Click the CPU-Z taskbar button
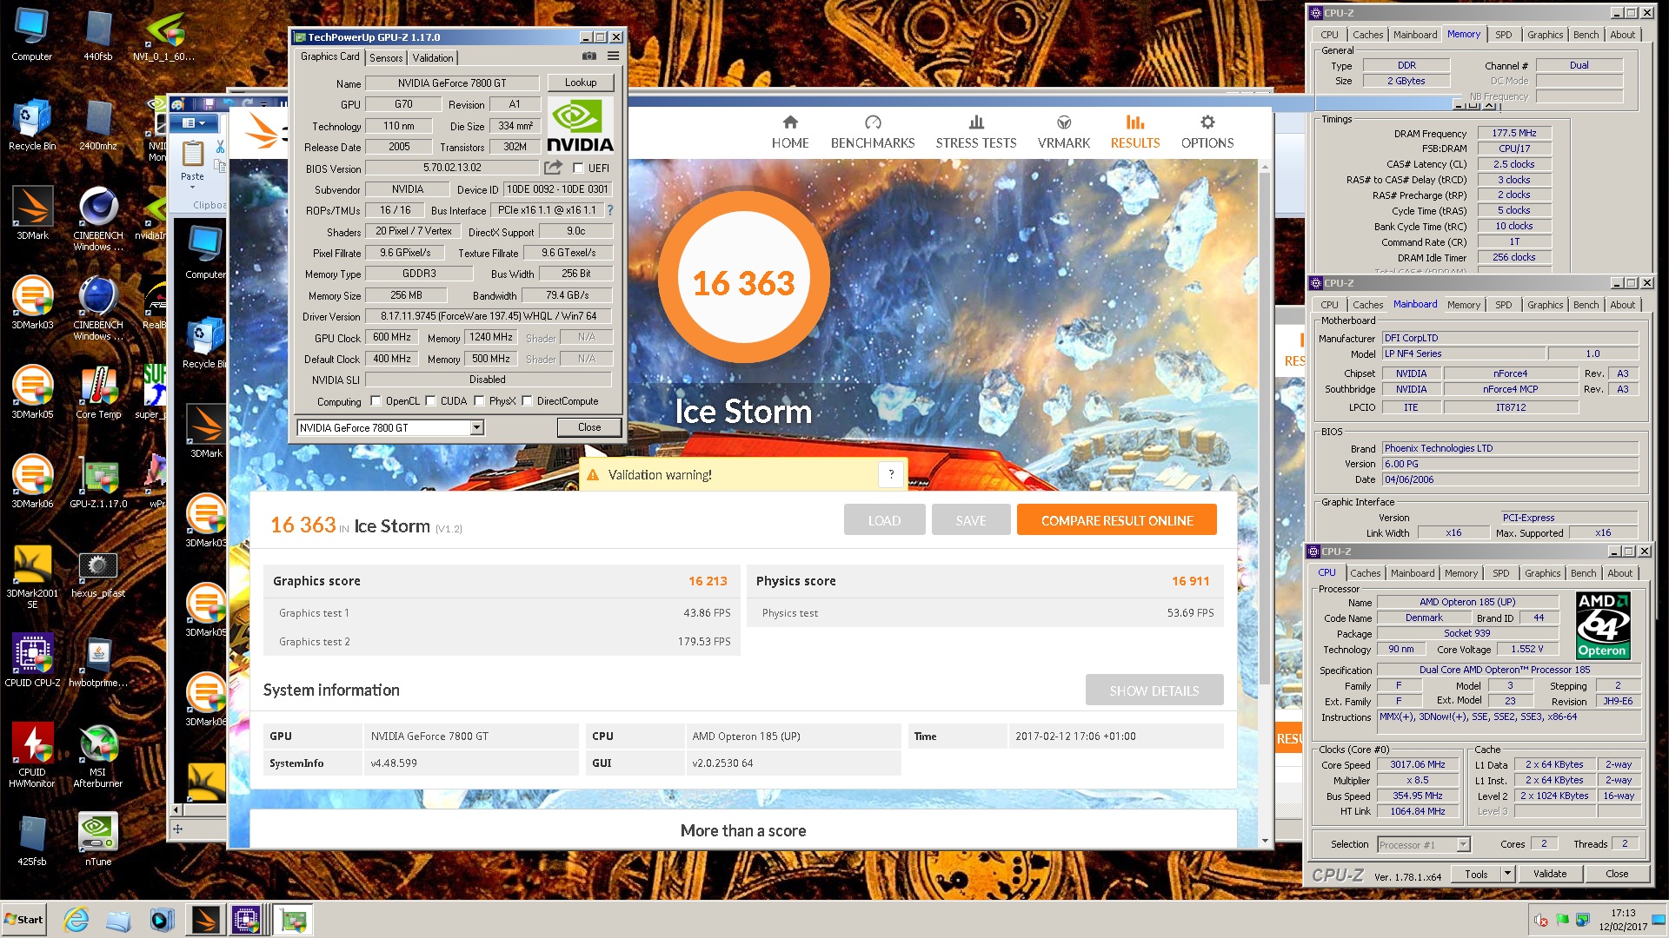 point(246,919)
